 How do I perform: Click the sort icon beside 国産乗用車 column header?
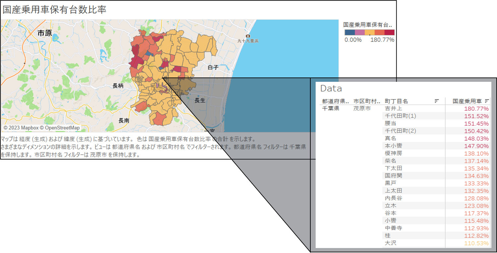point(487,101)
